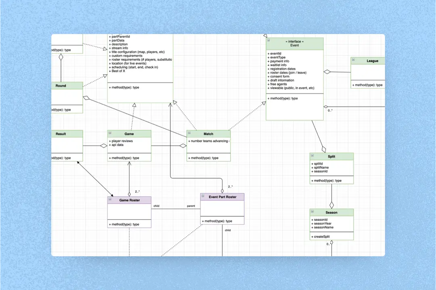Viewport: 436px width, 290px height.
Task: Select the Round class title
Action: (x=61, y=86)
